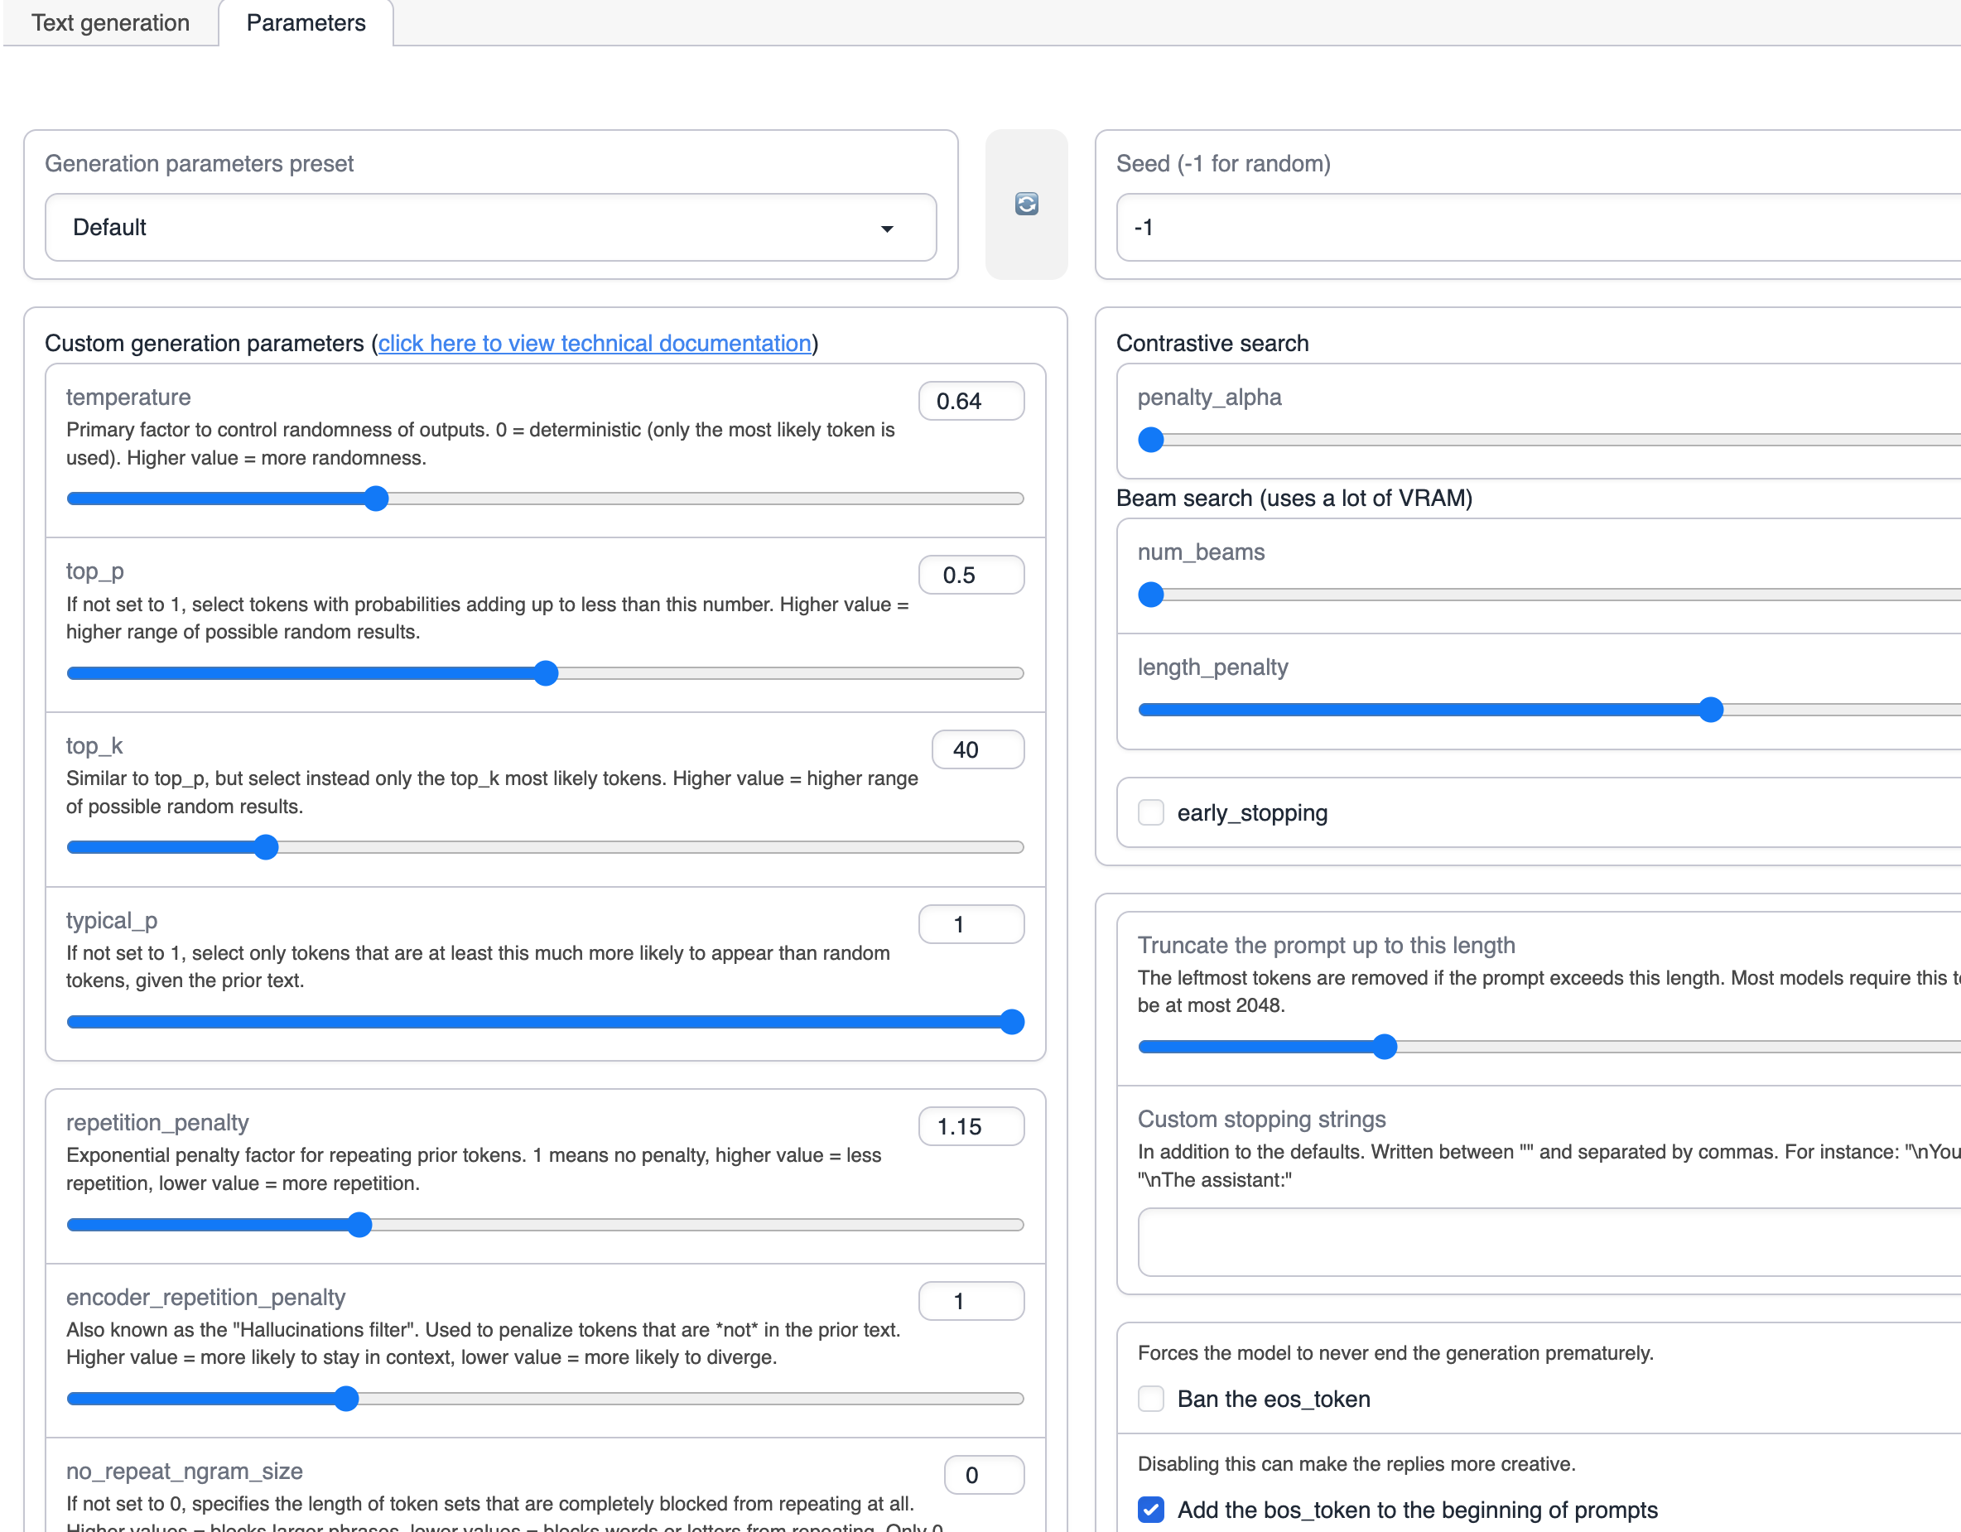The height and width of the screenshot is (1532, 1961).
Task: Click the 'Beam search (uses a lot of VRAM)' text
Action: pyautogui.click(x=1294, y=498)
